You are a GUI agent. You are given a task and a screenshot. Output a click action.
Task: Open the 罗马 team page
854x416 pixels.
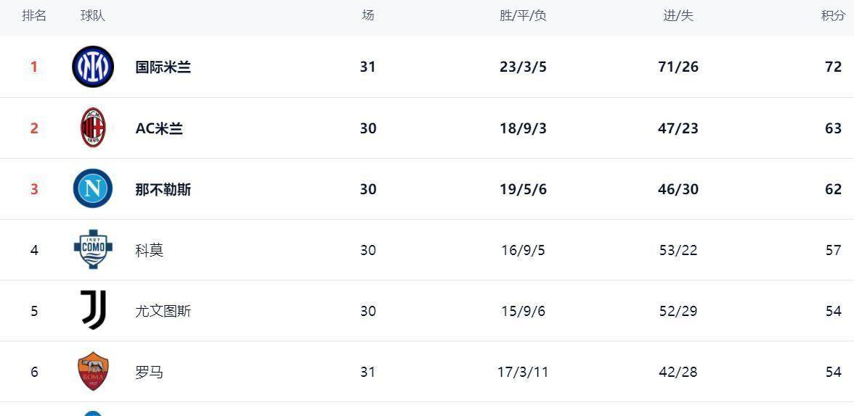coord(149,372)
